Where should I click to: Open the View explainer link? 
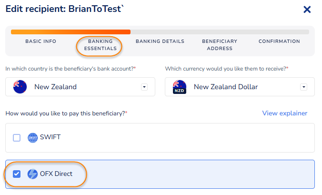pos(284,113)
